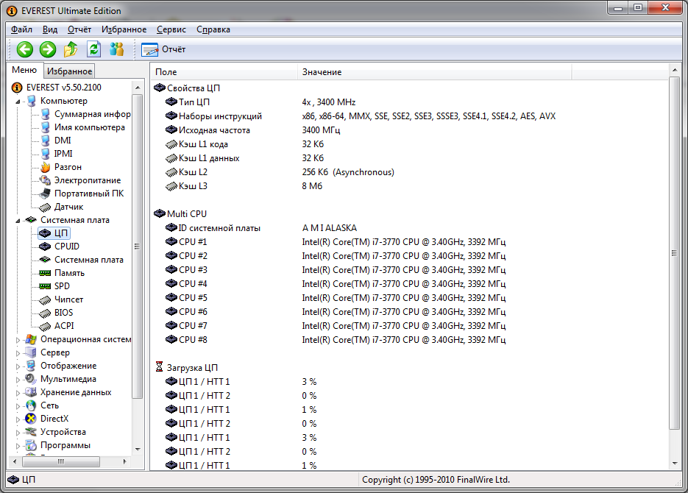Viewport: 688px width, 493px height.
Task: Switch to the Меню sidebar tab
Action: click(x=24, y=70)
